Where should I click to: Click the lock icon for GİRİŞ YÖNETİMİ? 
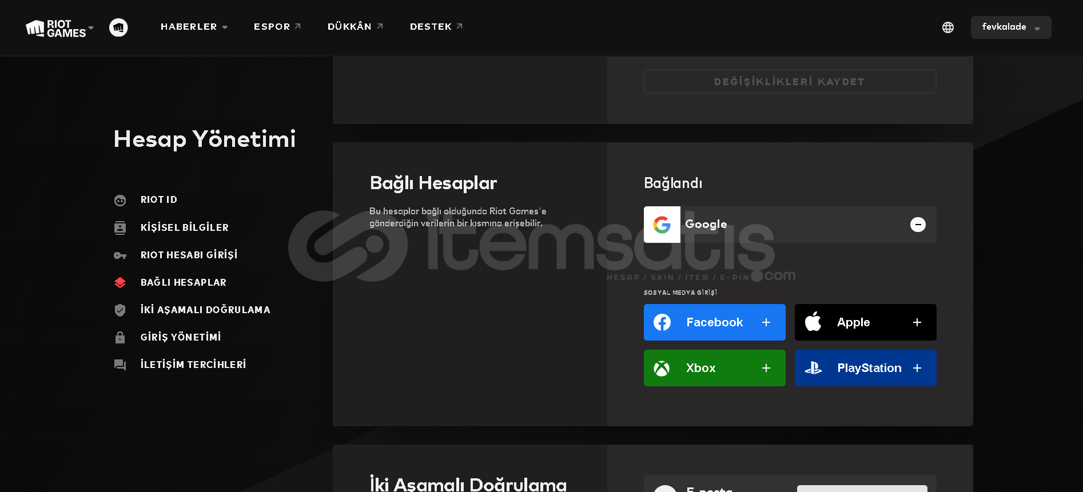click(120, 337)
